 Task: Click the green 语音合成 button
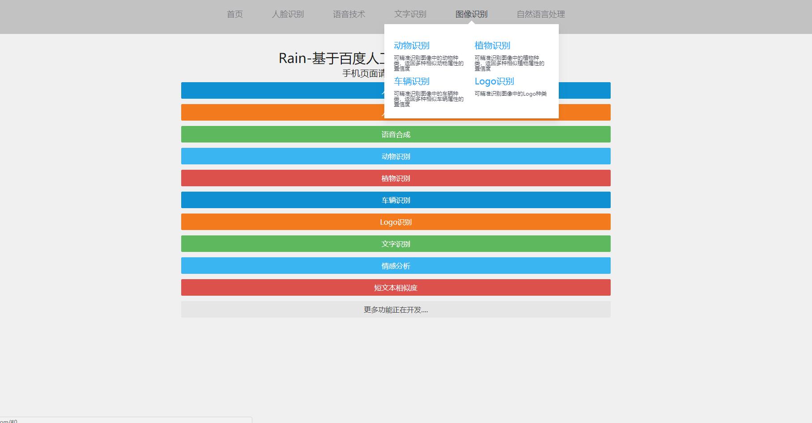coord(395,134)
